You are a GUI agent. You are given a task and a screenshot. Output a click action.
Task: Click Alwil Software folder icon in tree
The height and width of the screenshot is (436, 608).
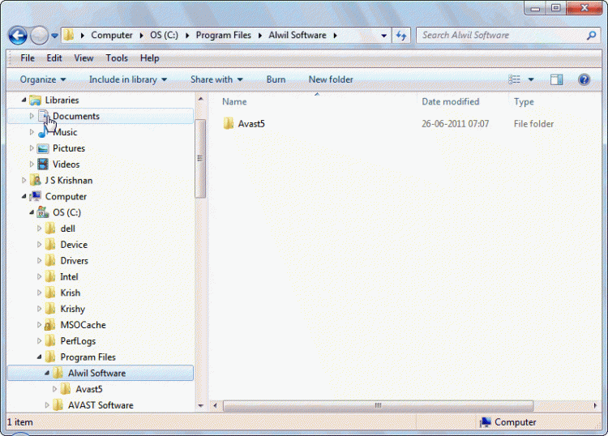58,373
